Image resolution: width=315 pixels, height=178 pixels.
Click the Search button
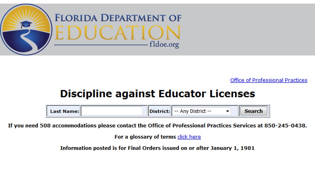[254, 111]
